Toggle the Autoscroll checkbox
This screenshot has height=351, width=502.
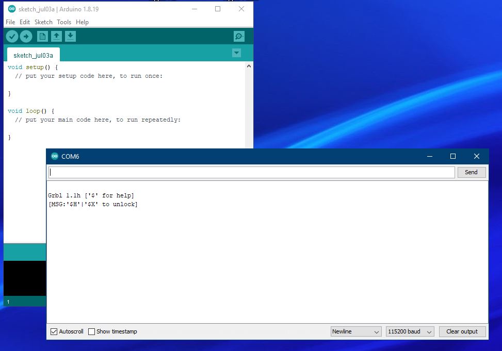54,331
